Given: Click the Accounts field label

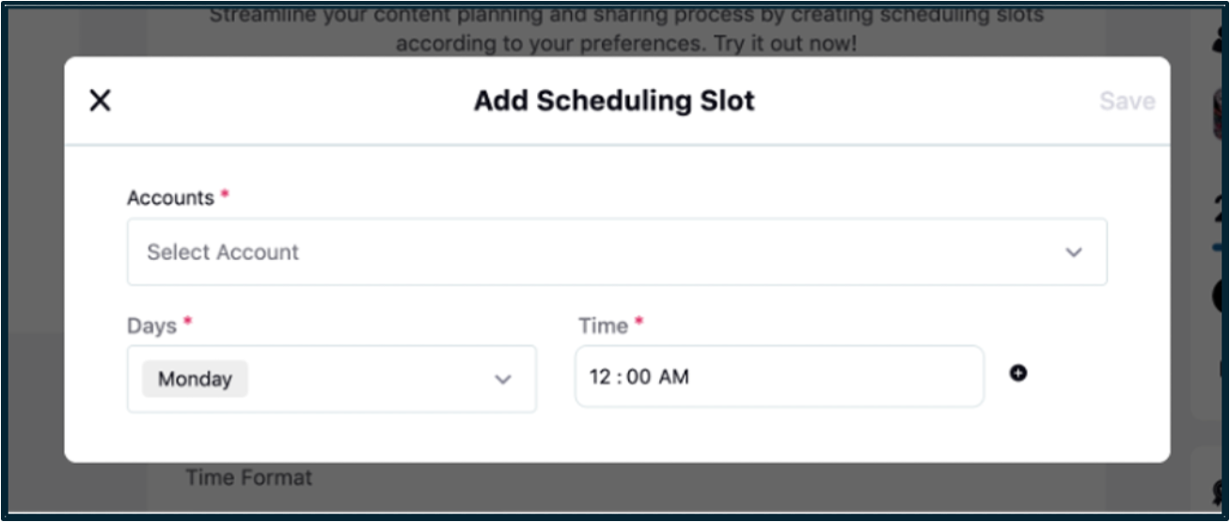Looking at the screenshot, I should click(x=171, y=198).
